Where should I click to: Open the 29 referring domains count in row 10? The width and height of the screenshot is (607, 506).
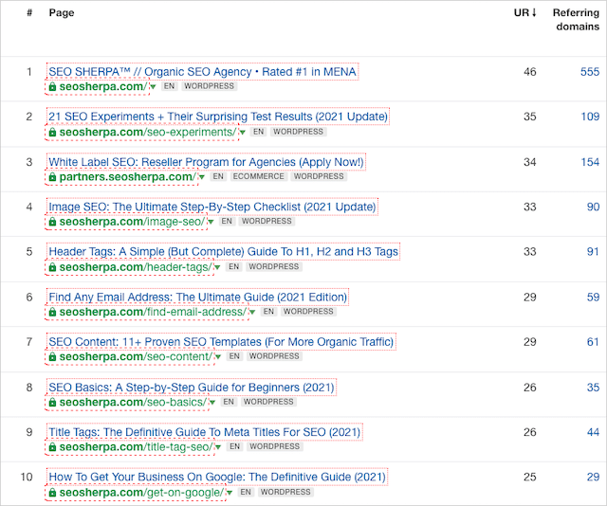click(594, 477)
